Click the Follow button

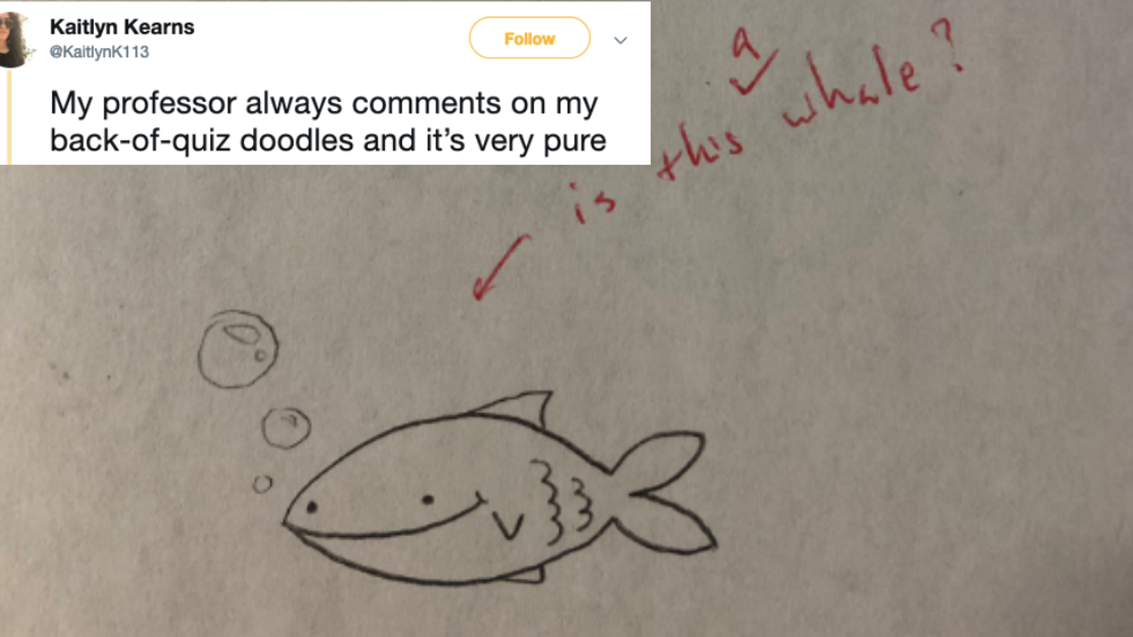(x=529, y=38)
